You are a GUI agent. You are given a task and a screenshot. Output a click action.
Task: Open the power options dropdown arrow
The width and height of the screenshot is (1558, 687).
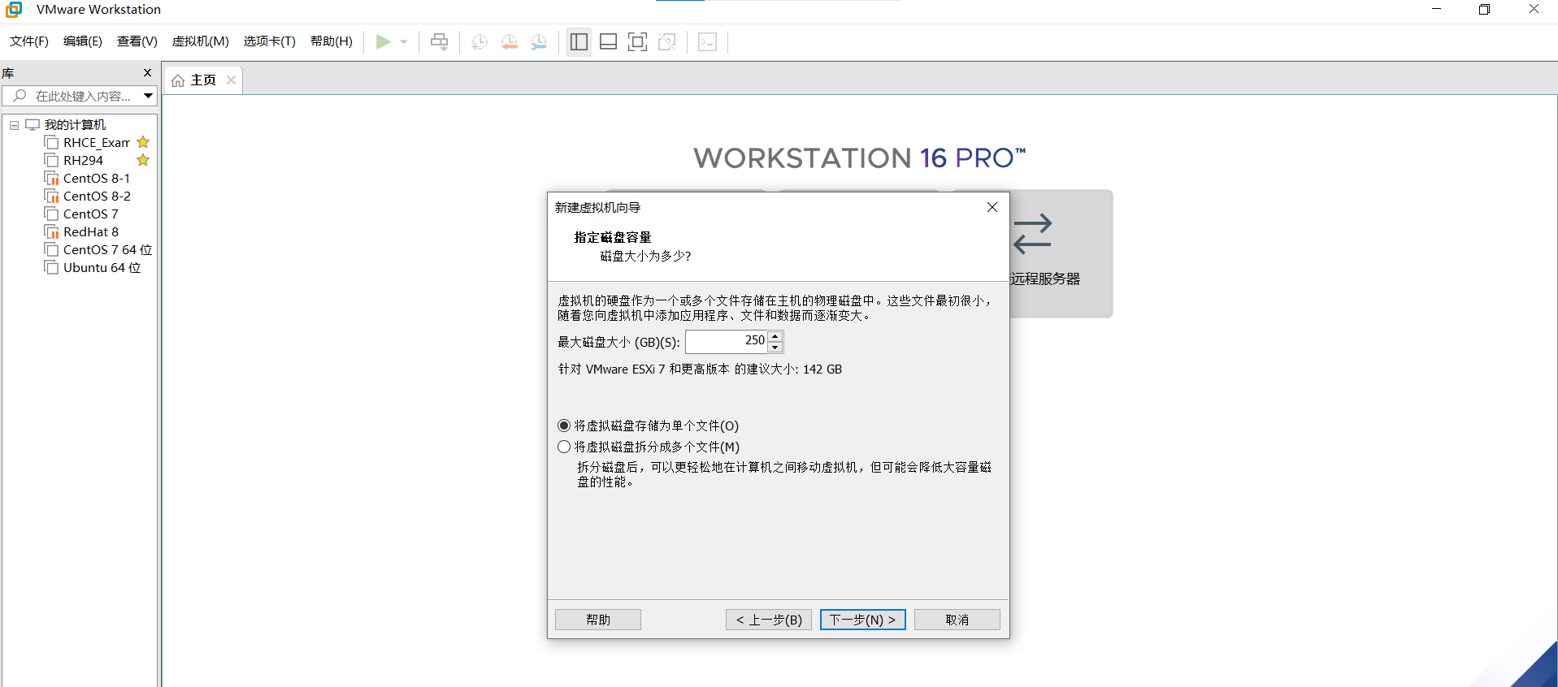pos(404,42)
